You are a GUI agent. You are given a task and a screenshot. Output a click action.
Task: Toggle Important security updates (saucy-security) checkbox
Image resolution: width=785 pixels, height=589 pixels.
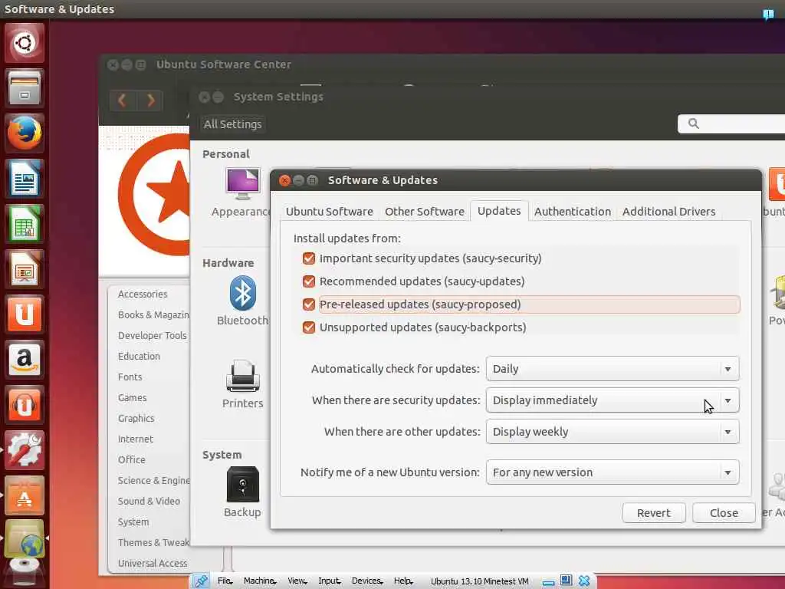coord(309,258)
